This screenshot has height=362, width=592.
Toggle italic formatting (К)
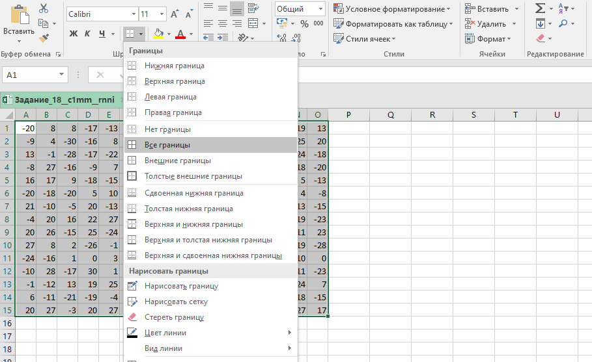[x=88, y=34]
